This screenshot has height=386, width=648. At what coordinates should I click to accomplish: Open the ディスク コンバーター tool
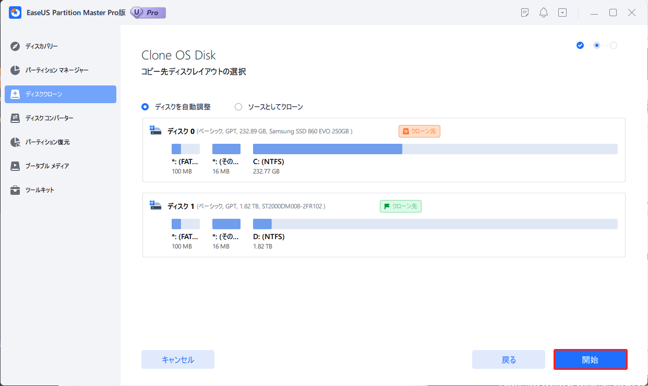tap(16, 118)
